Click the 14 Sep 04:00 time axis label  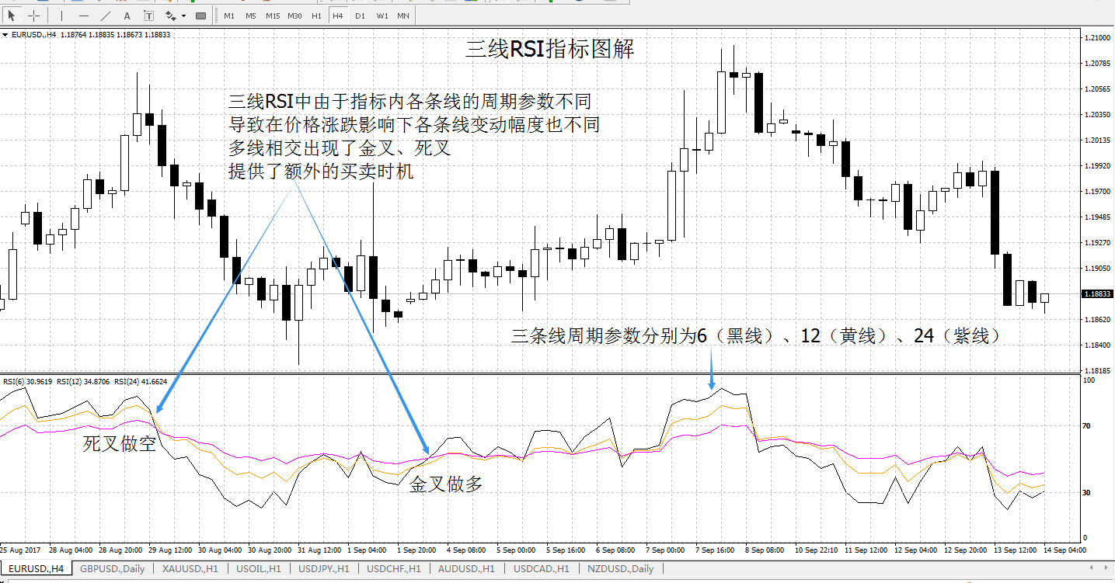click(1064, 550)
